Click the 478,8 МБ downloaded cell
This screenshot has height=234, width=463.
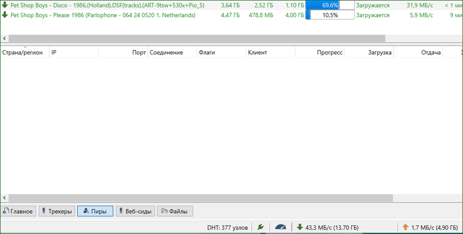pos(261,15)
